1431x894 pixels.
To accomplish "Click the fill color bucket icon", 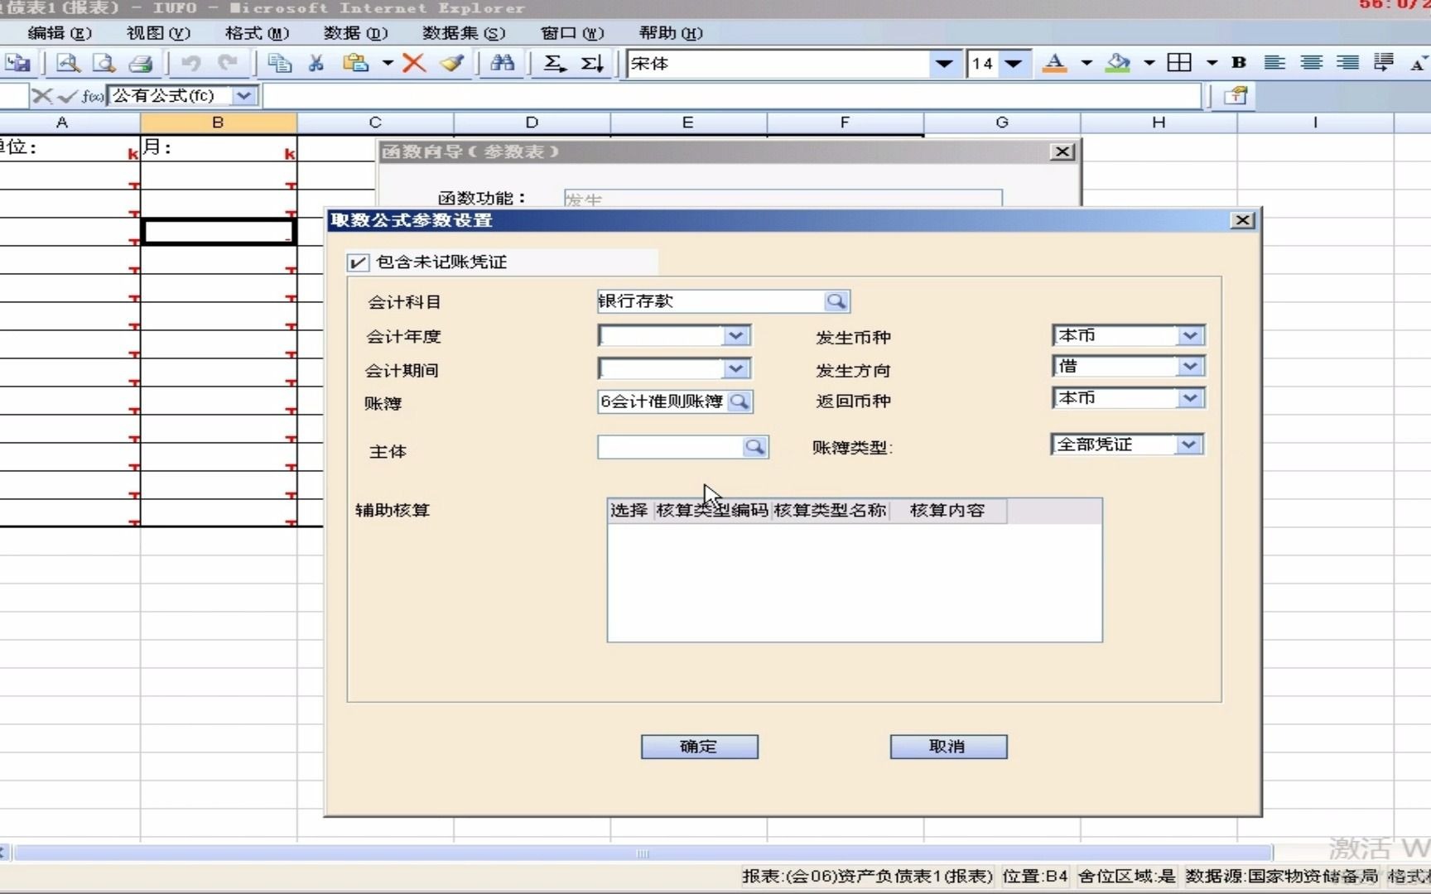I will [x=1120, y=63].
